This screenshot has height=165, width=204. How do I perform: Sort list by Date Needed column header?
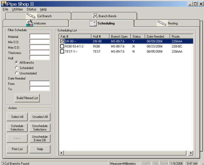(x=158, y=36)
